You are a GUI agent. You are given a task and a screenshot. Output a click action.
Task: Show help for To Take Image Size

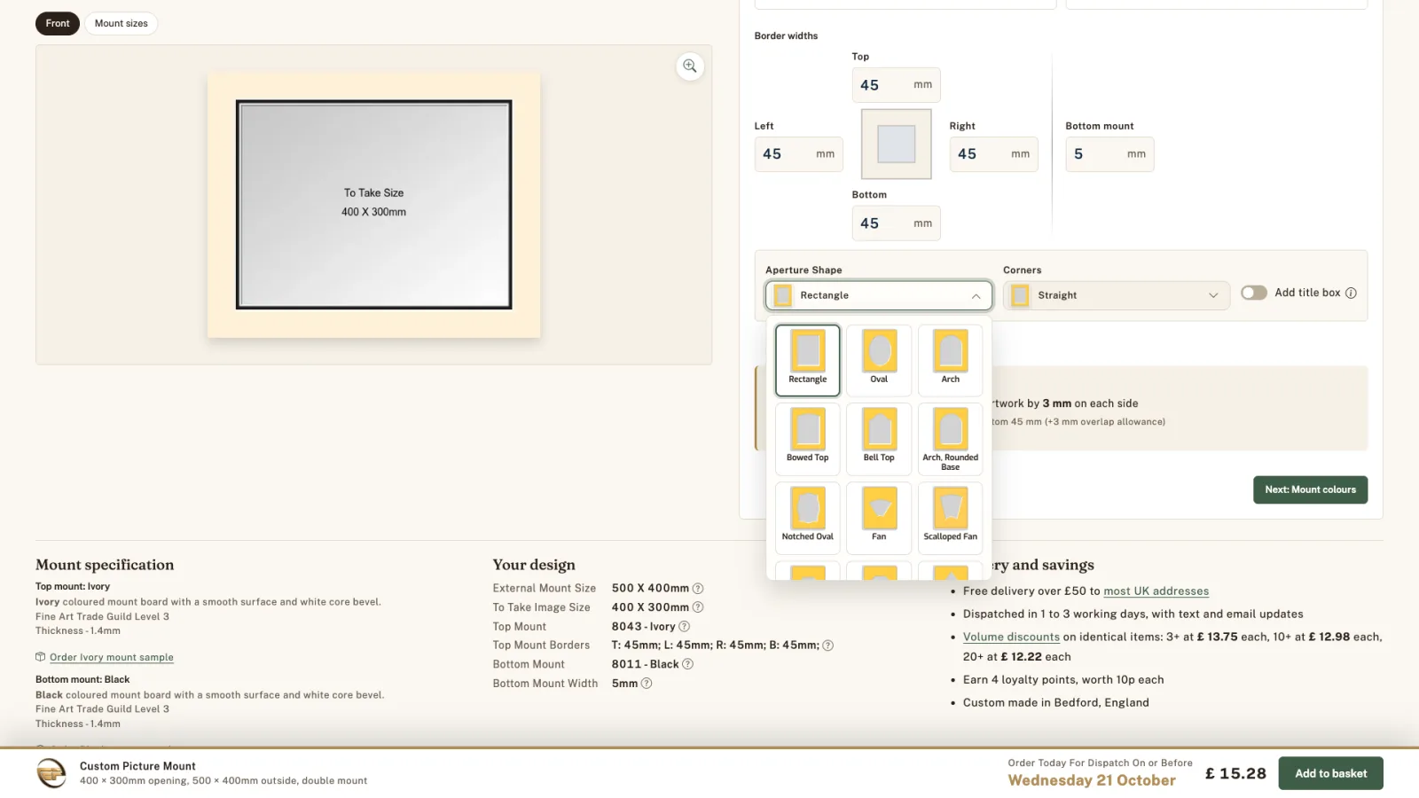tap(698, 607)
